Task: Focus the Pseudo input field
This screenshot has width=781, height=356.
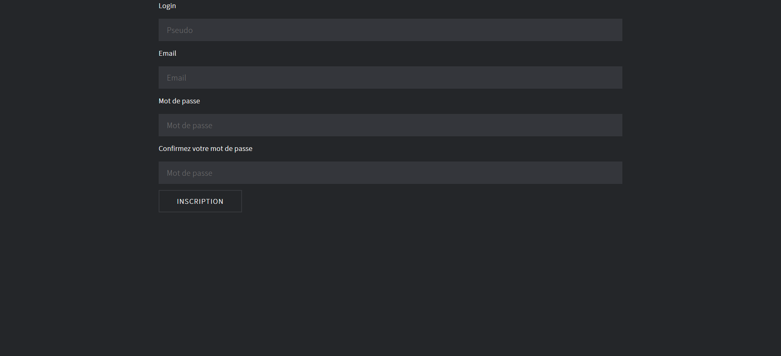Action: pos(390,30)
